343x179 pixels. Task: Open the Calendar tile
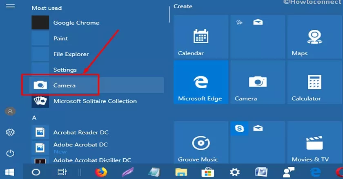pos(201,37)
